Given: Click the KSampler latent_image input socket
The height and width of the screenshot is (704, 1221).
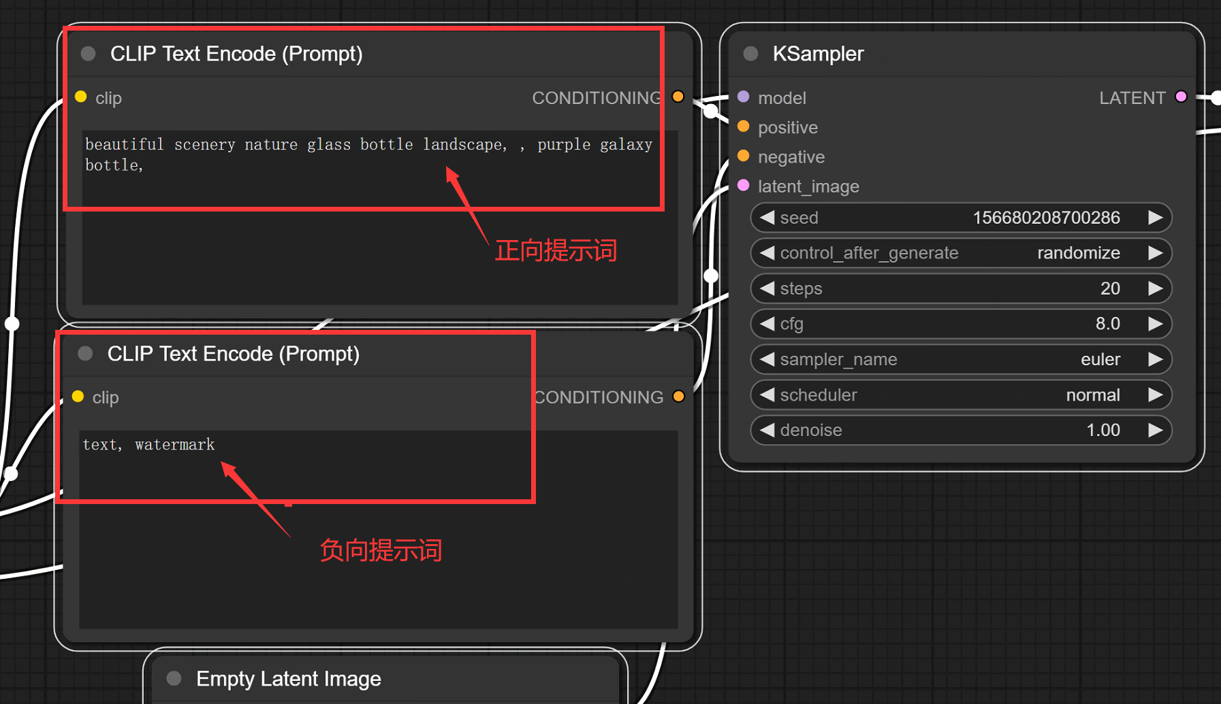Looking at the screenshot, I should click(x=744, y=186).
